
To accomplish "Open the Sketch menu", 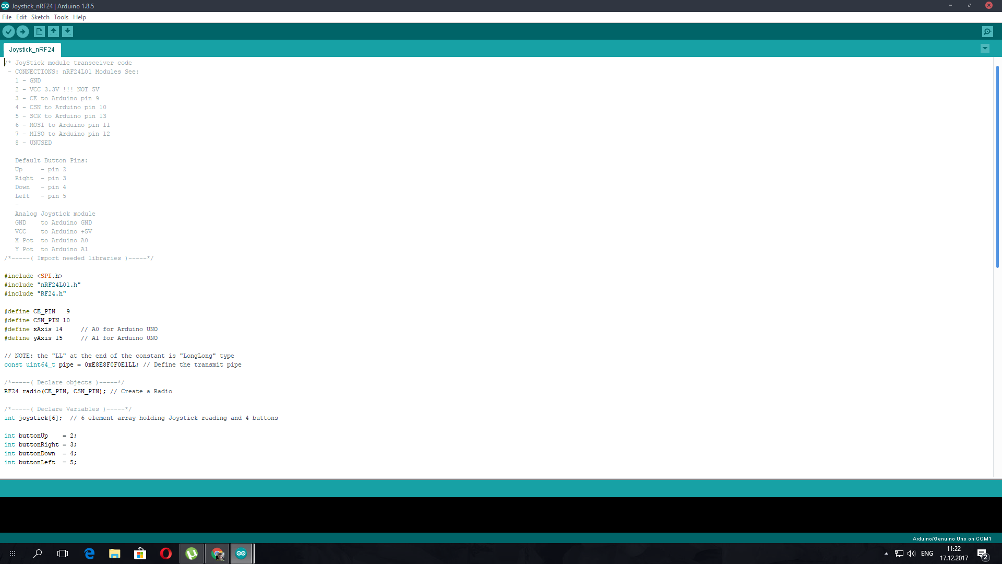I will pyautogui.click(x=40, y=17).
